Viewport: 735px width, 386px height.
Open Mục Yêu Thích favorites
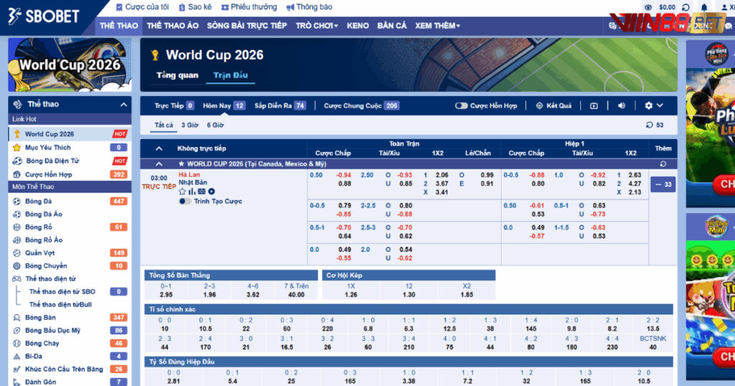pyautogui.click(x=70, y=148)
